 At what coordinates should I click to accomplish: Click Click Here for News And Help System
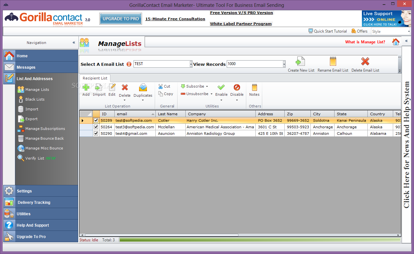tap(407, 145)
